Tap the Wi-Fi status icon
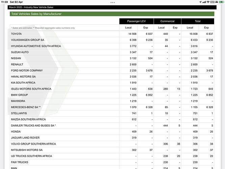Viewport: 225px width, 169px height. tap(208, 2)
